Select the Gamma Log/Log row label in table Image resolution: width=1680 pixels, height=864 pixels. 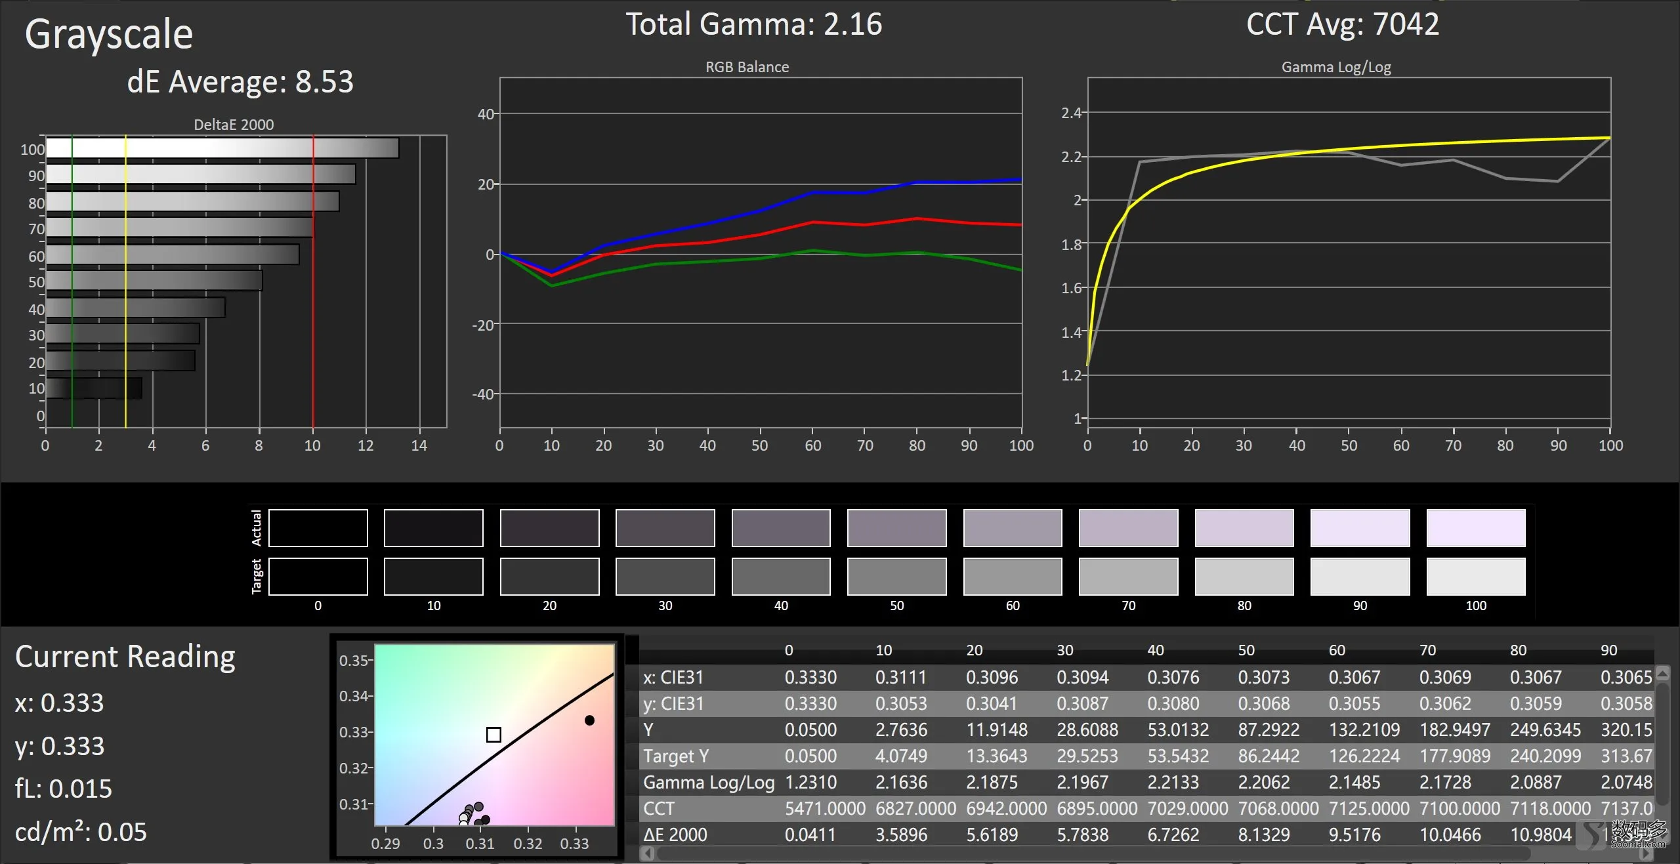pyautogui.click(x=709, y=782)
